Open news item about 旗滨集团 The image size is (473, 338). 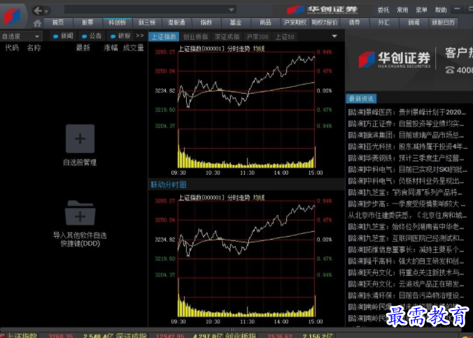[x=407, y=135]
